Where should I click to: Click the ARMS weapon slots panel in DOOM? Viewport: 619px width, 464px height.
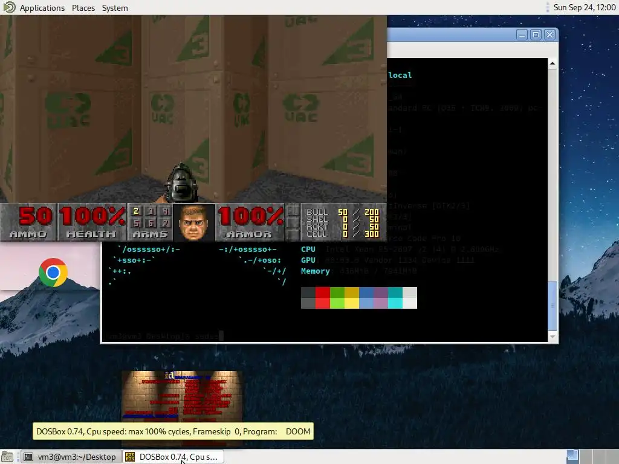point(150,222)
